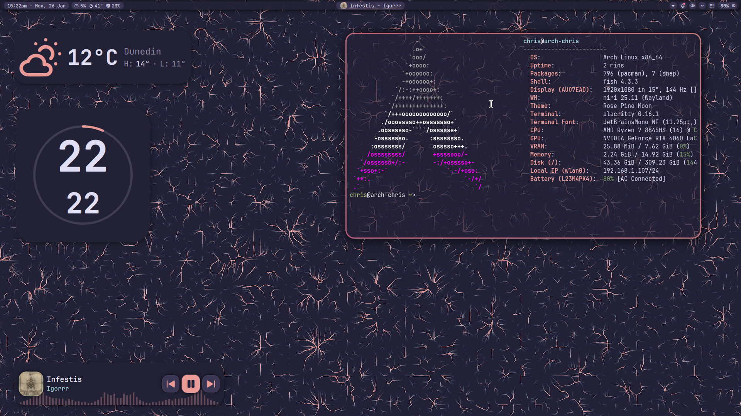
Task: Click the L: 11° low temperature value
Action: (173, 64)
